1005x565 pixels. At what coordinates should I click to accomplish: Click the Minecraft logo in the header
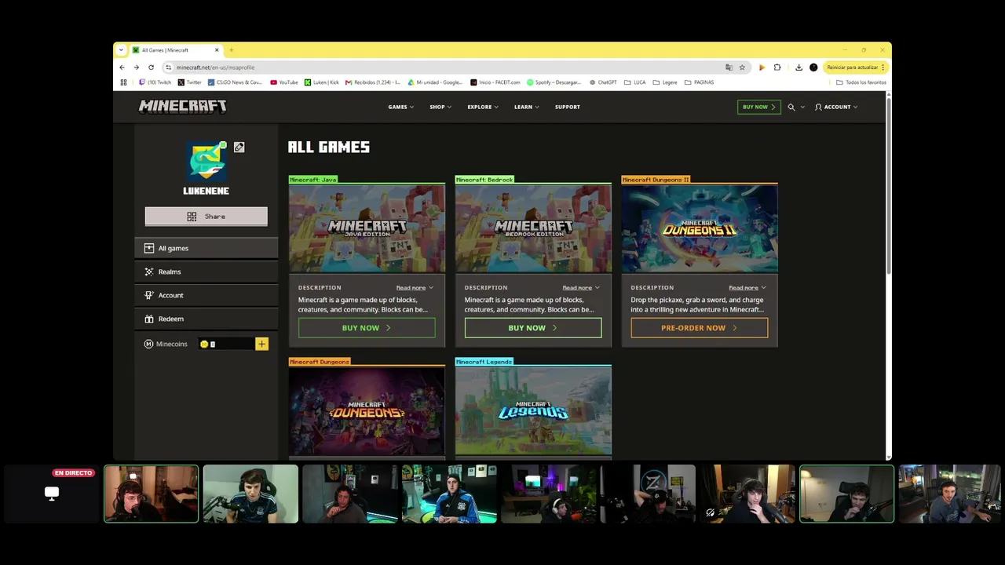click(x=183, y=107)
